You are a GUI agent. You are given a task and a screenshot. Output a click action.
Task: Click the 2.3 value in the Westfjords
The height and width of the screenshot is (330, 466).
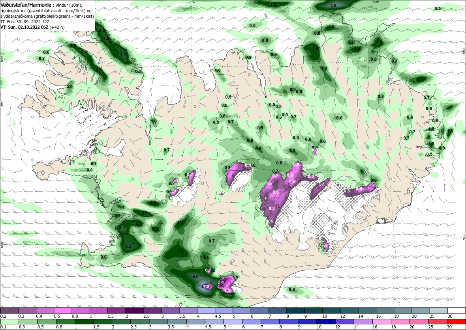pyautogui.click(x=84, y=52)
